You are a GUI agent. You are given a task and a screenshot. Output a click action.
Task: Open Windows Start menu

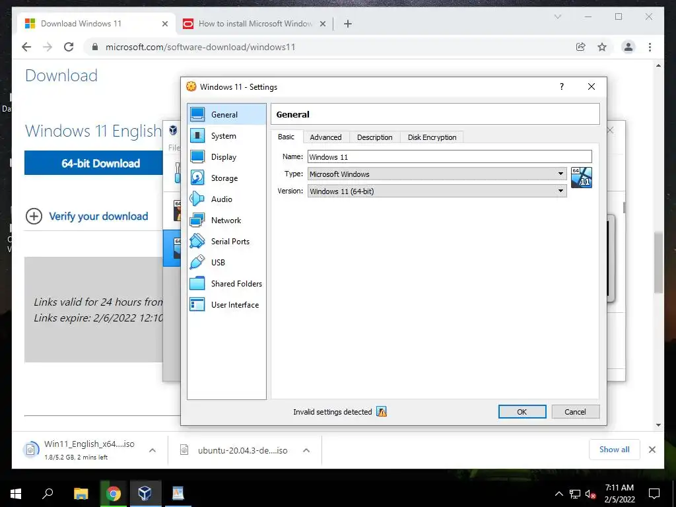16,493
